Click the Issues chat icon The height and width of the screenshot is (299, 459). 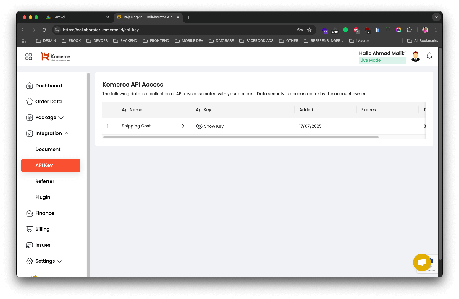coord(30,245)
